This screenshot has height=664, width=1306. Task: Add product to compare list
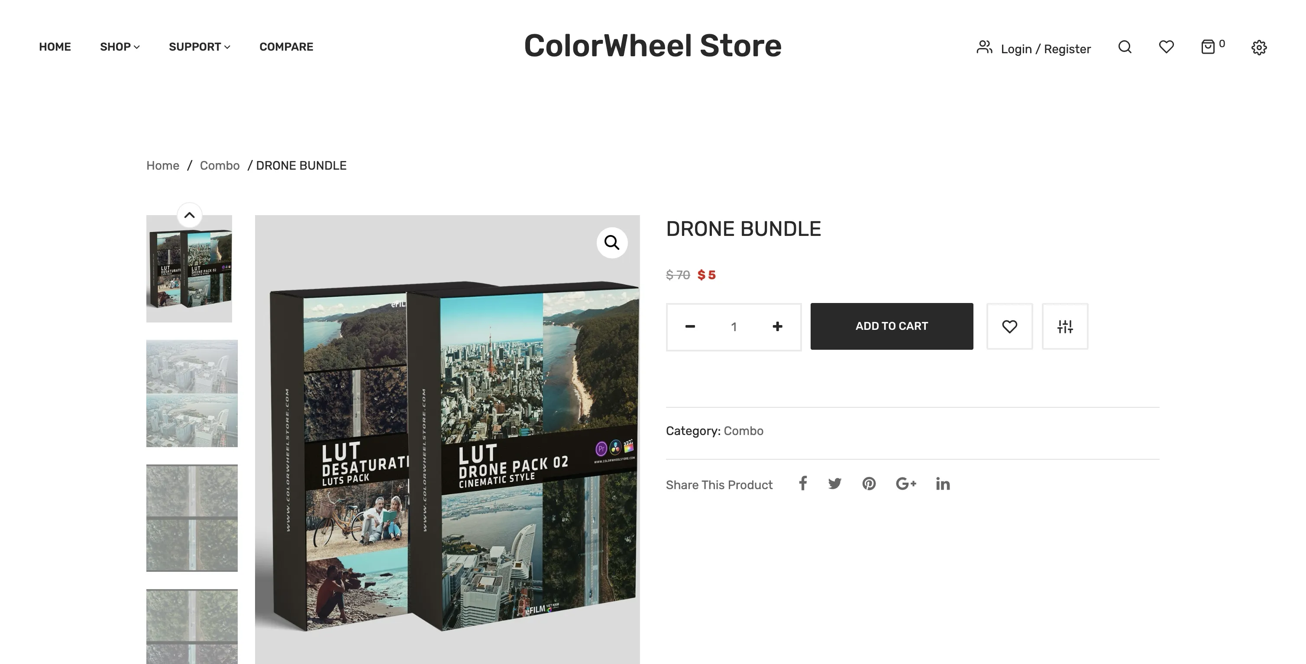pos(1065,326)
